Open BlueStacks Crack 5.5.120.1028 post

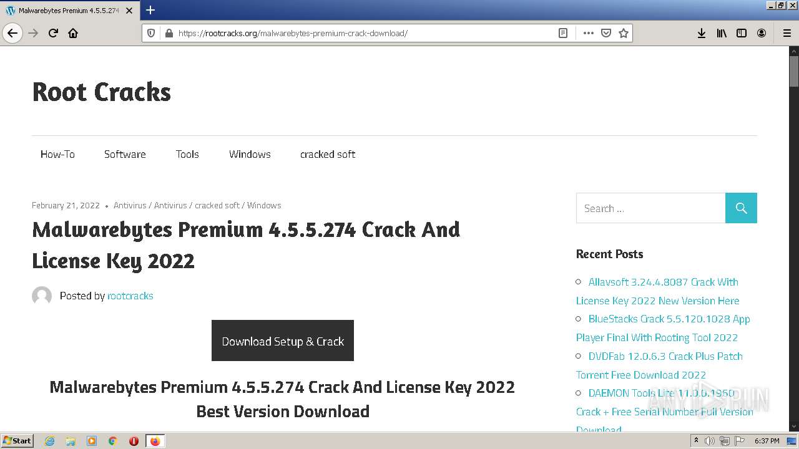pyautogui.click(x=663, y=328)
